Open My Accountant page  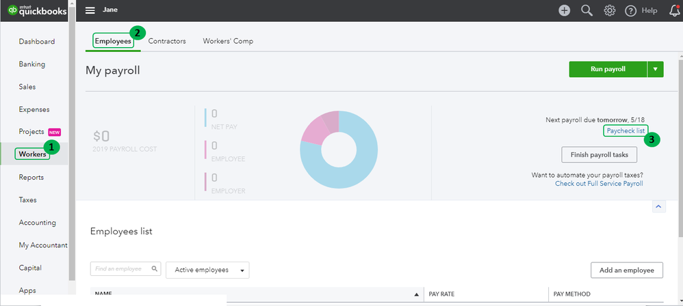(x=42, y=245)
